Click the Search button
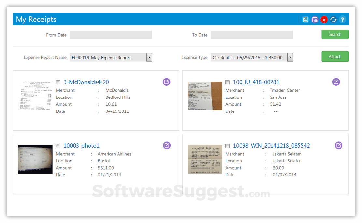362x223 pixels. pyautogui.click(x=335, y=34)
